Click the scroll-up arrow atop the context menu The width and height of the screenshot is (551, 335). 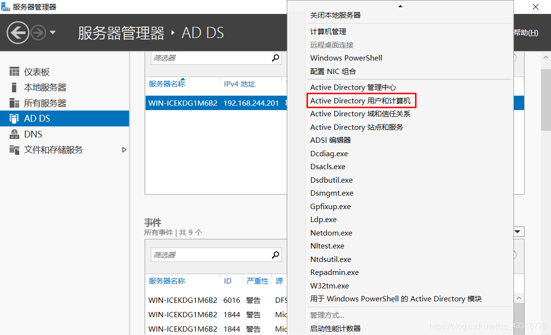400,6
